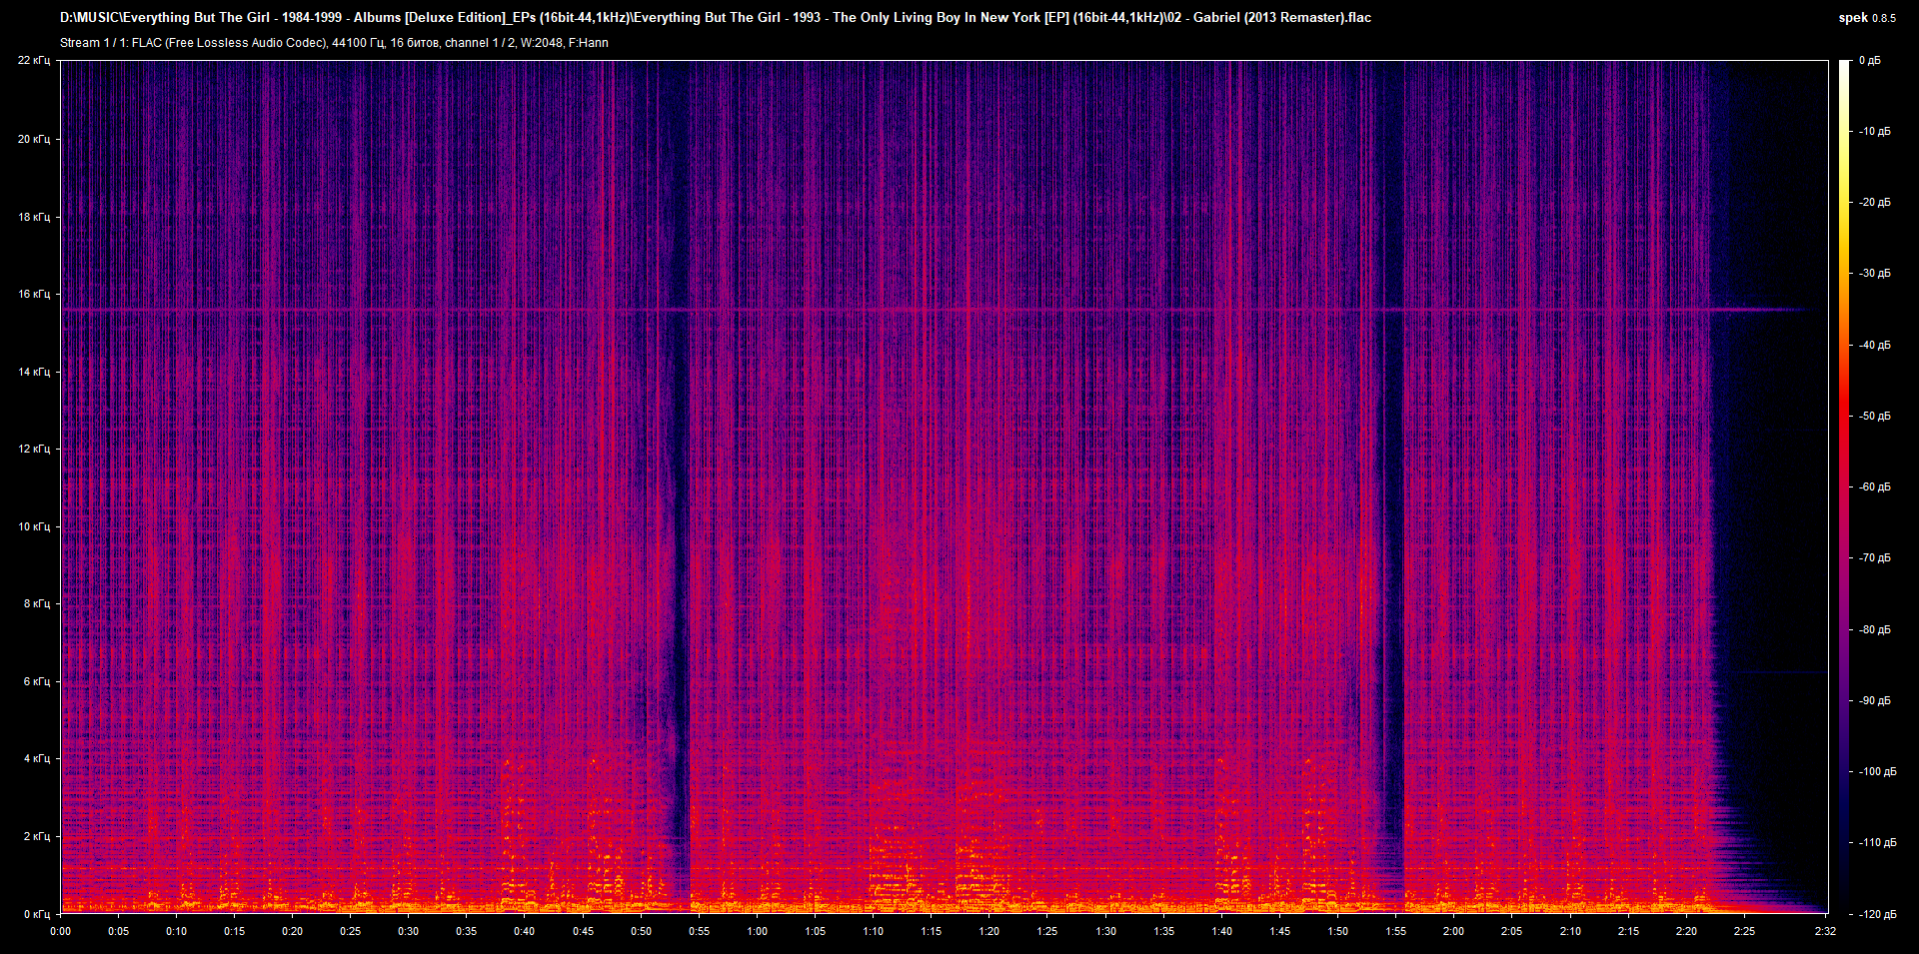Viewport: 1919px width, 954px height.
Task: Click the '18 кГц' frequency axis label
Action: [34, 217]
